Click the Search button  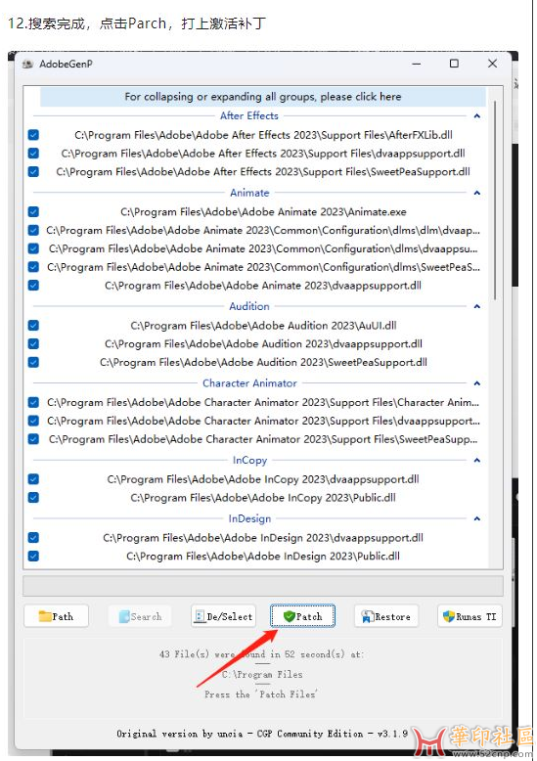(x=140, y=616)
